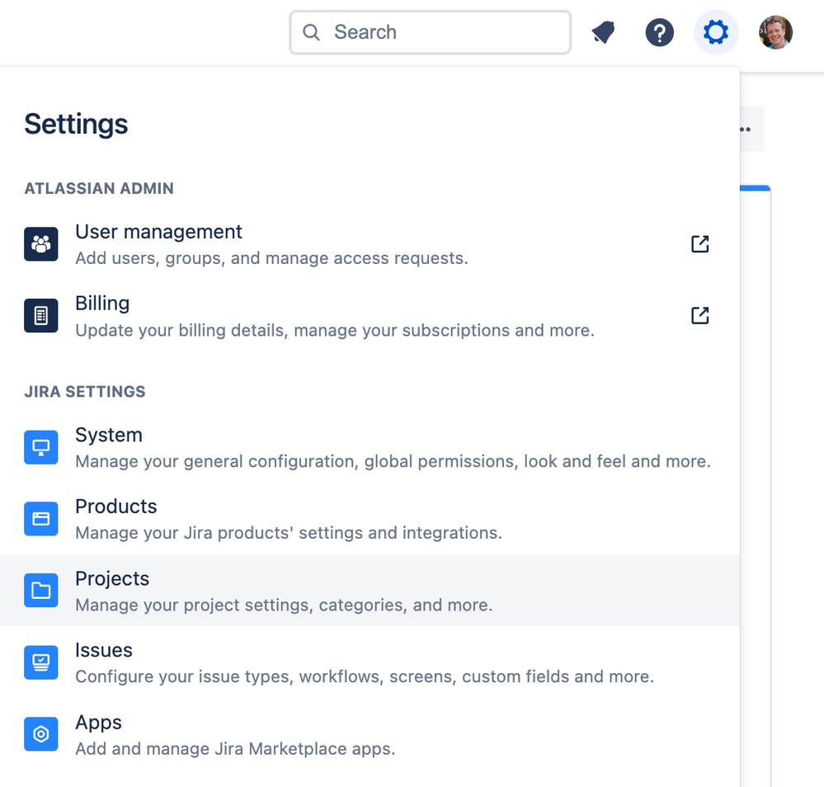This screenshot has width=824, height=787.
Task: Open Products settings
Action: coord(370,519)
